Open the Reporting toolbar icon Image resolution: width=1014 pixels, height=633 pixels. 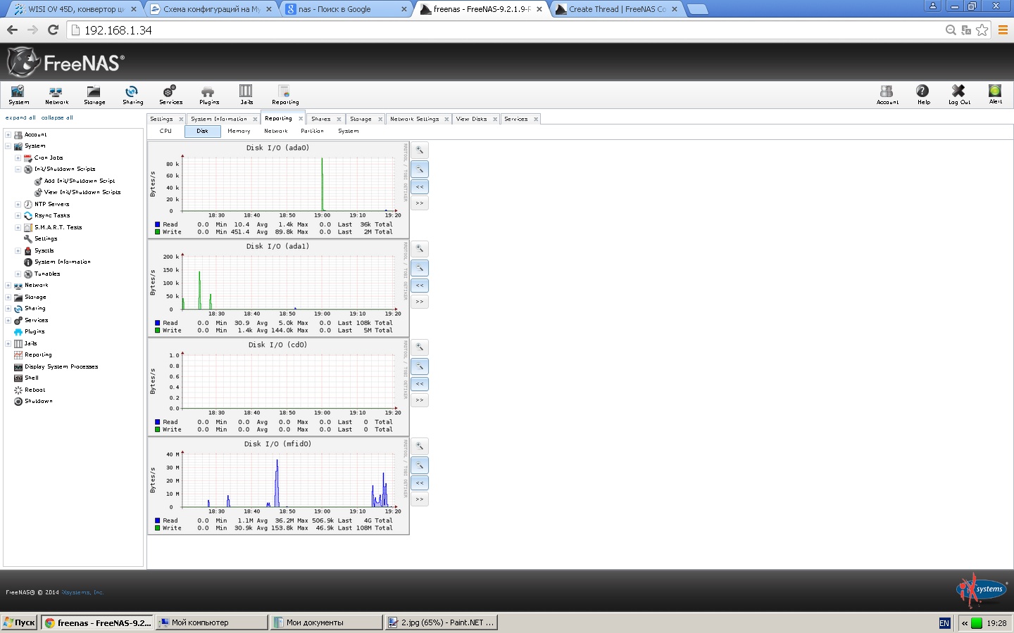(284, 94)
